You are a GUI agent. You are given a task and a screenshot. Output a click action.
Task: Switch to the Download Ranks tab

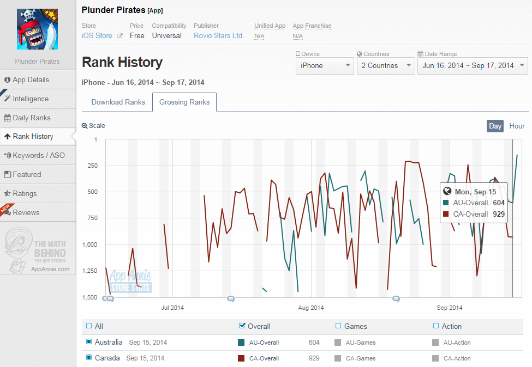pyautogui.click(x=118, y=102)
